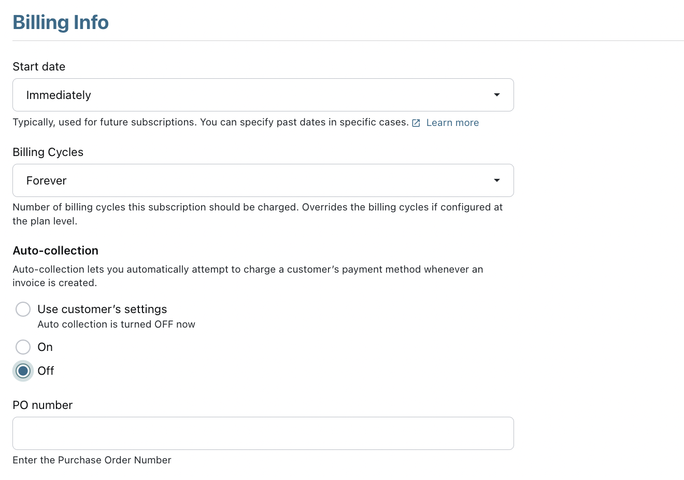The height and width of the screenshot is (480, 684).
Task: Select Use customer's settings radio button
Action: pos(23,309)
